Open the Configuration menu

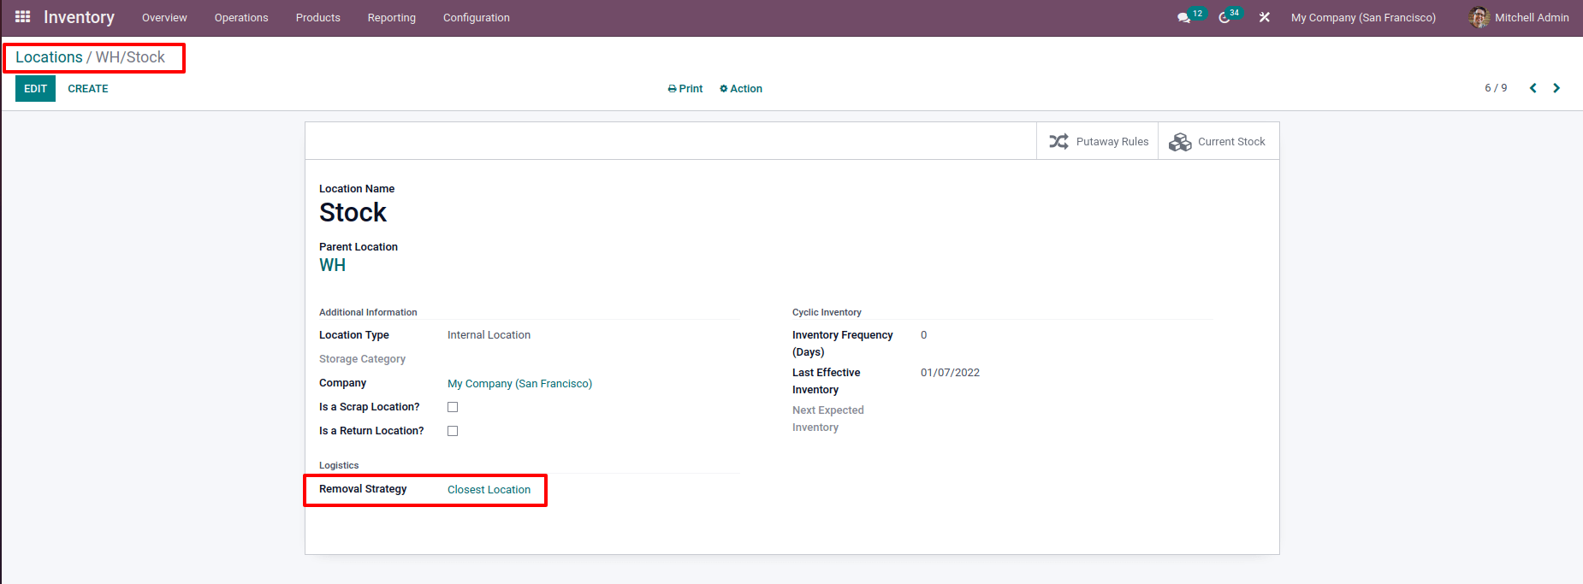(477, 17)
